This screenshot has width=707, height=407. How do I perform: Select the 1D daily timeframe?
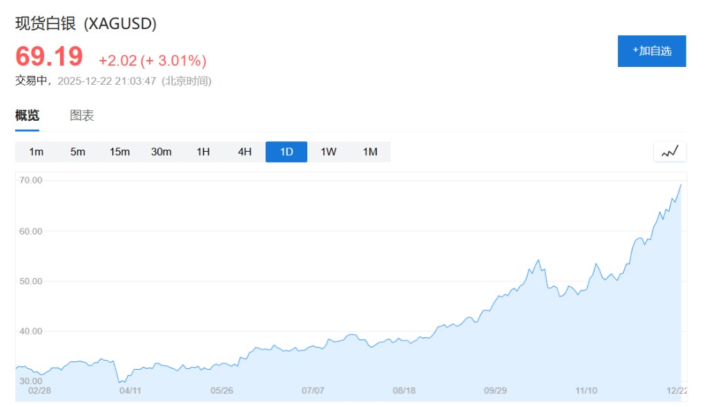(287, 152)
